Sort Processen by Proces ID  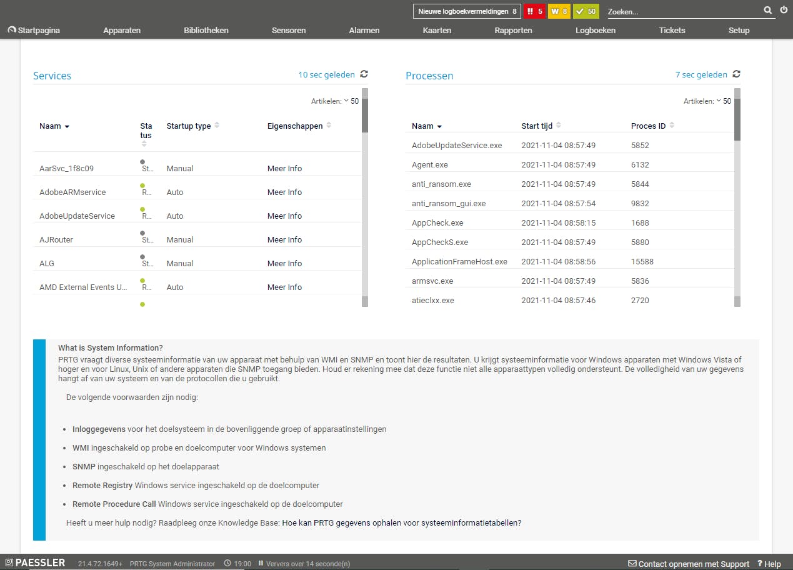(648, 126)
